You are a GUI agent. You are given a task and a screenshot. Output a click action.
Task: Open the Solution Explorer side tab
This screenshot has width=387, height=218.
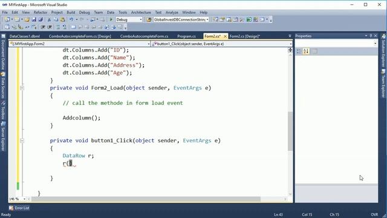(383, 51)
